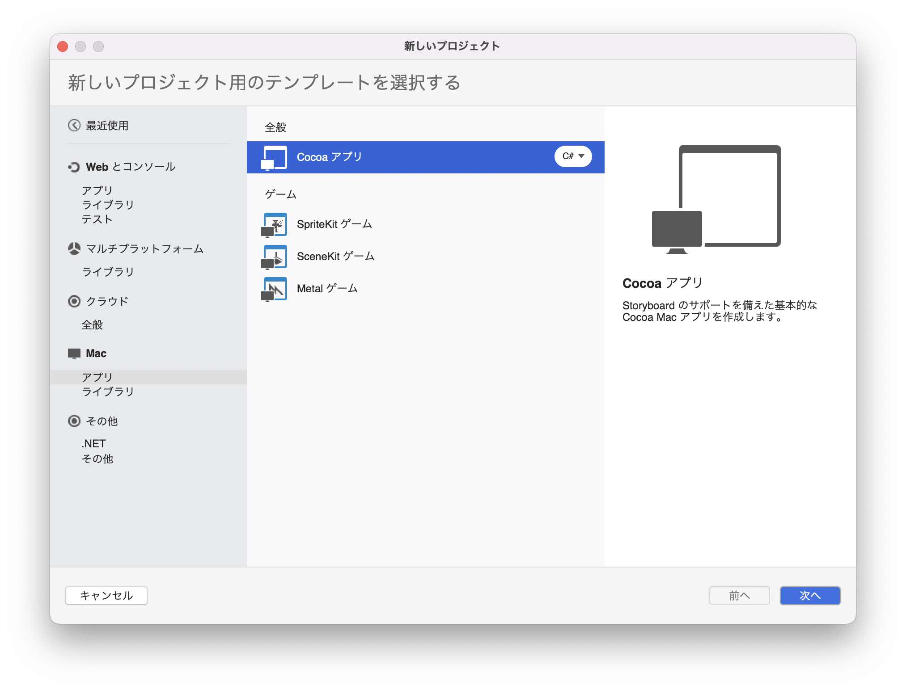Click the Storyboard description text

point(720,311)
